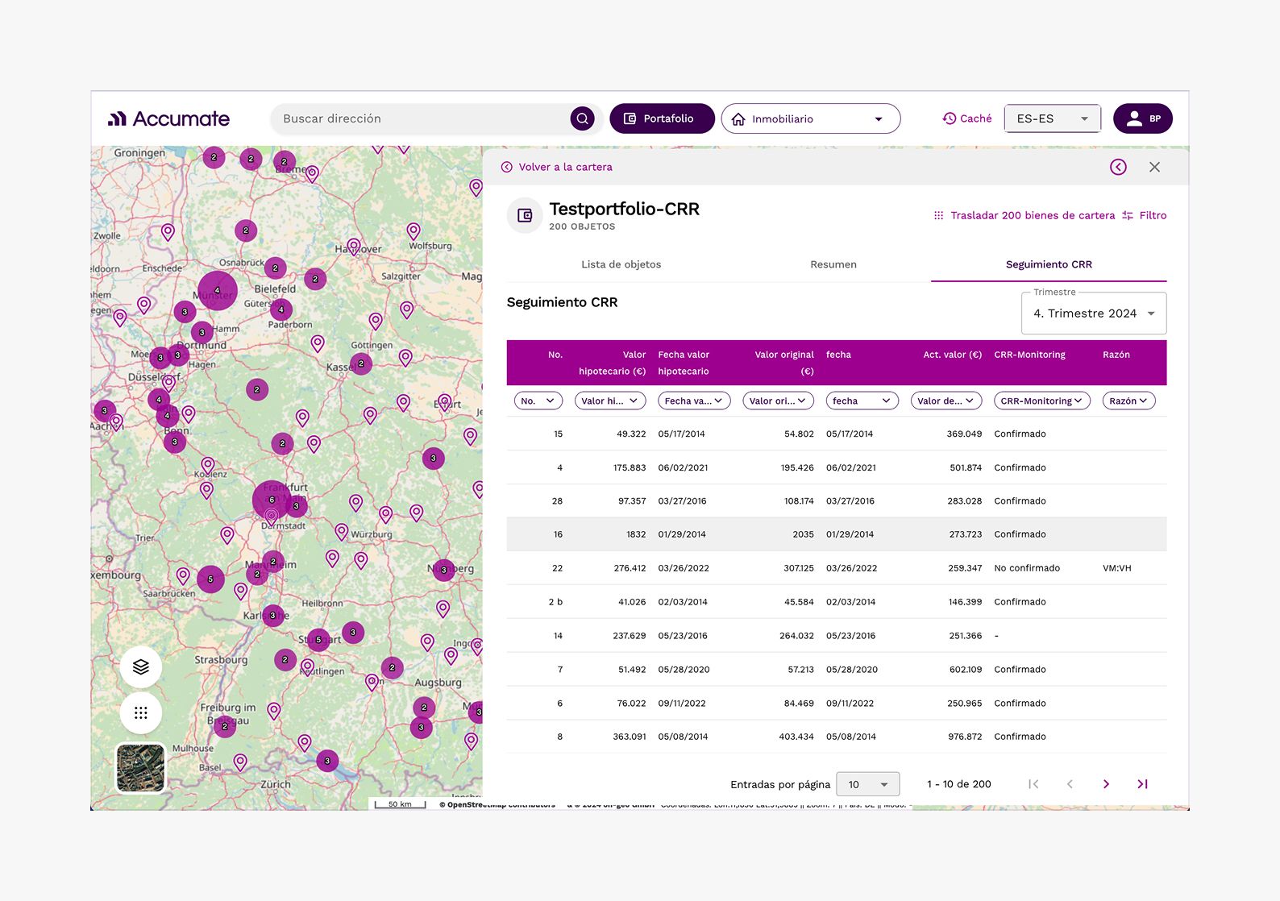The image size is (1280, 901).
Task: Select the Seguimiento CRR tab
Action: click(x=1049, y=264)
